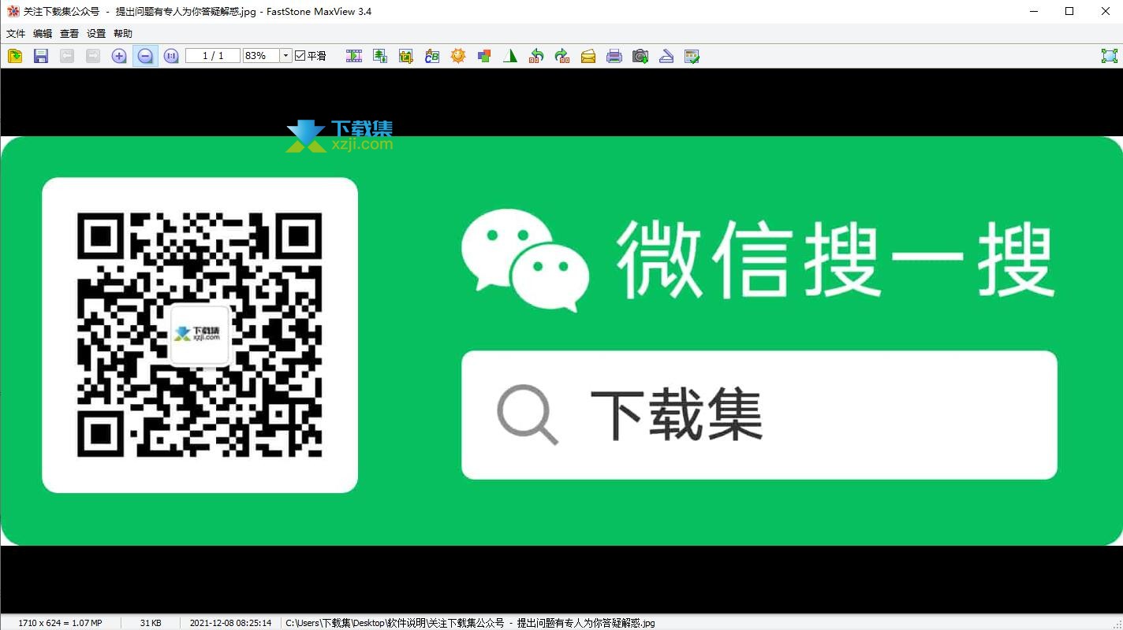Viewport: 1123px width, 630px height.
Task: Click the FastStone app icon in title bar
Action: click(x=13, y=11)
